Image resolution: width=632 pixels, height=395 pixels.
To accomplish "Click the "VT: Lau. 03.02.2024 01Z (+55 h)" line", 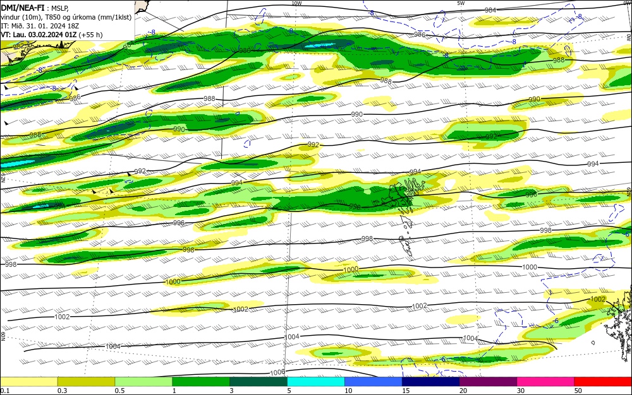I will [x=52, y=35].
